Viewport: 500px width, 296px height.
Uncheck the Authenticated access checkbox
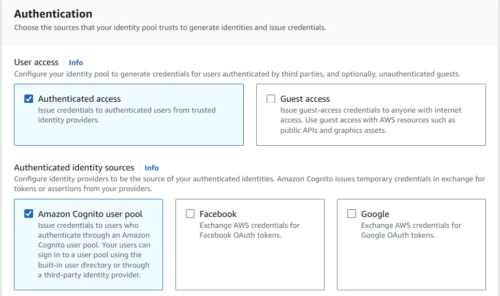click(28, 99)
